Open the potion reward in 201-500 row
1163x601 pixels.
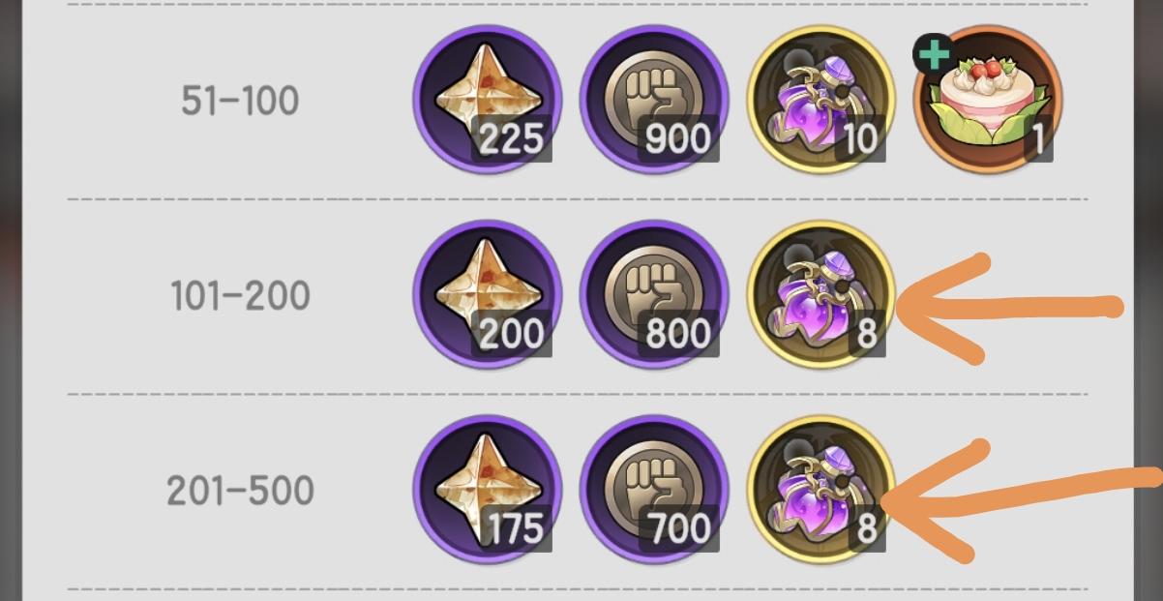pyautogui.click(x=821, y=491)
